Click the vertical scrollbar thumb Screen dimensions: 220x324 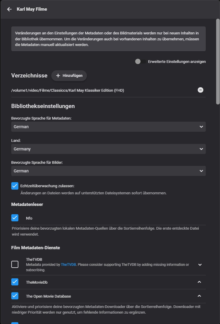click(x=218, y=61)
